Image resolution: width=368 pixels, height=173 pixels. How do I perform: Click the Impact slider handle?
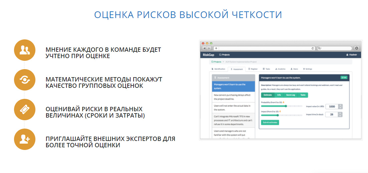coord(278,115)
